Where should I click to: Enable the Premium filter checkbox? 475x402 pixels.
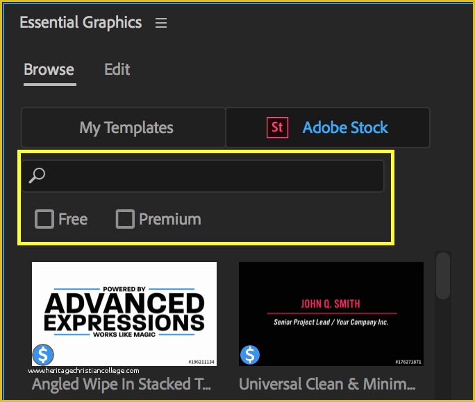(126, 219)
